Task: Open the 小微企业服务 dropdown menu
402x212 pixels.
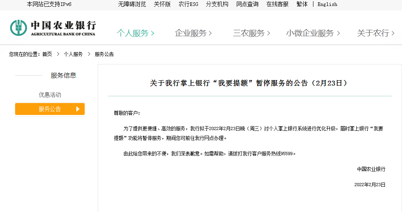Action: (x=313, y=33)
